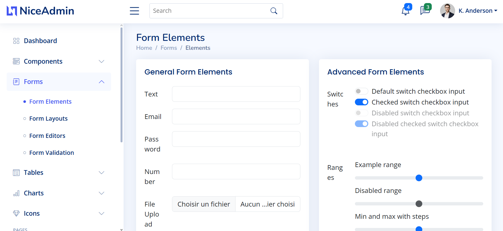This screenshot has width=503, height=231.
Task: Select the Dashboard icon in sidebar
Action: click(x=16, y=41)
